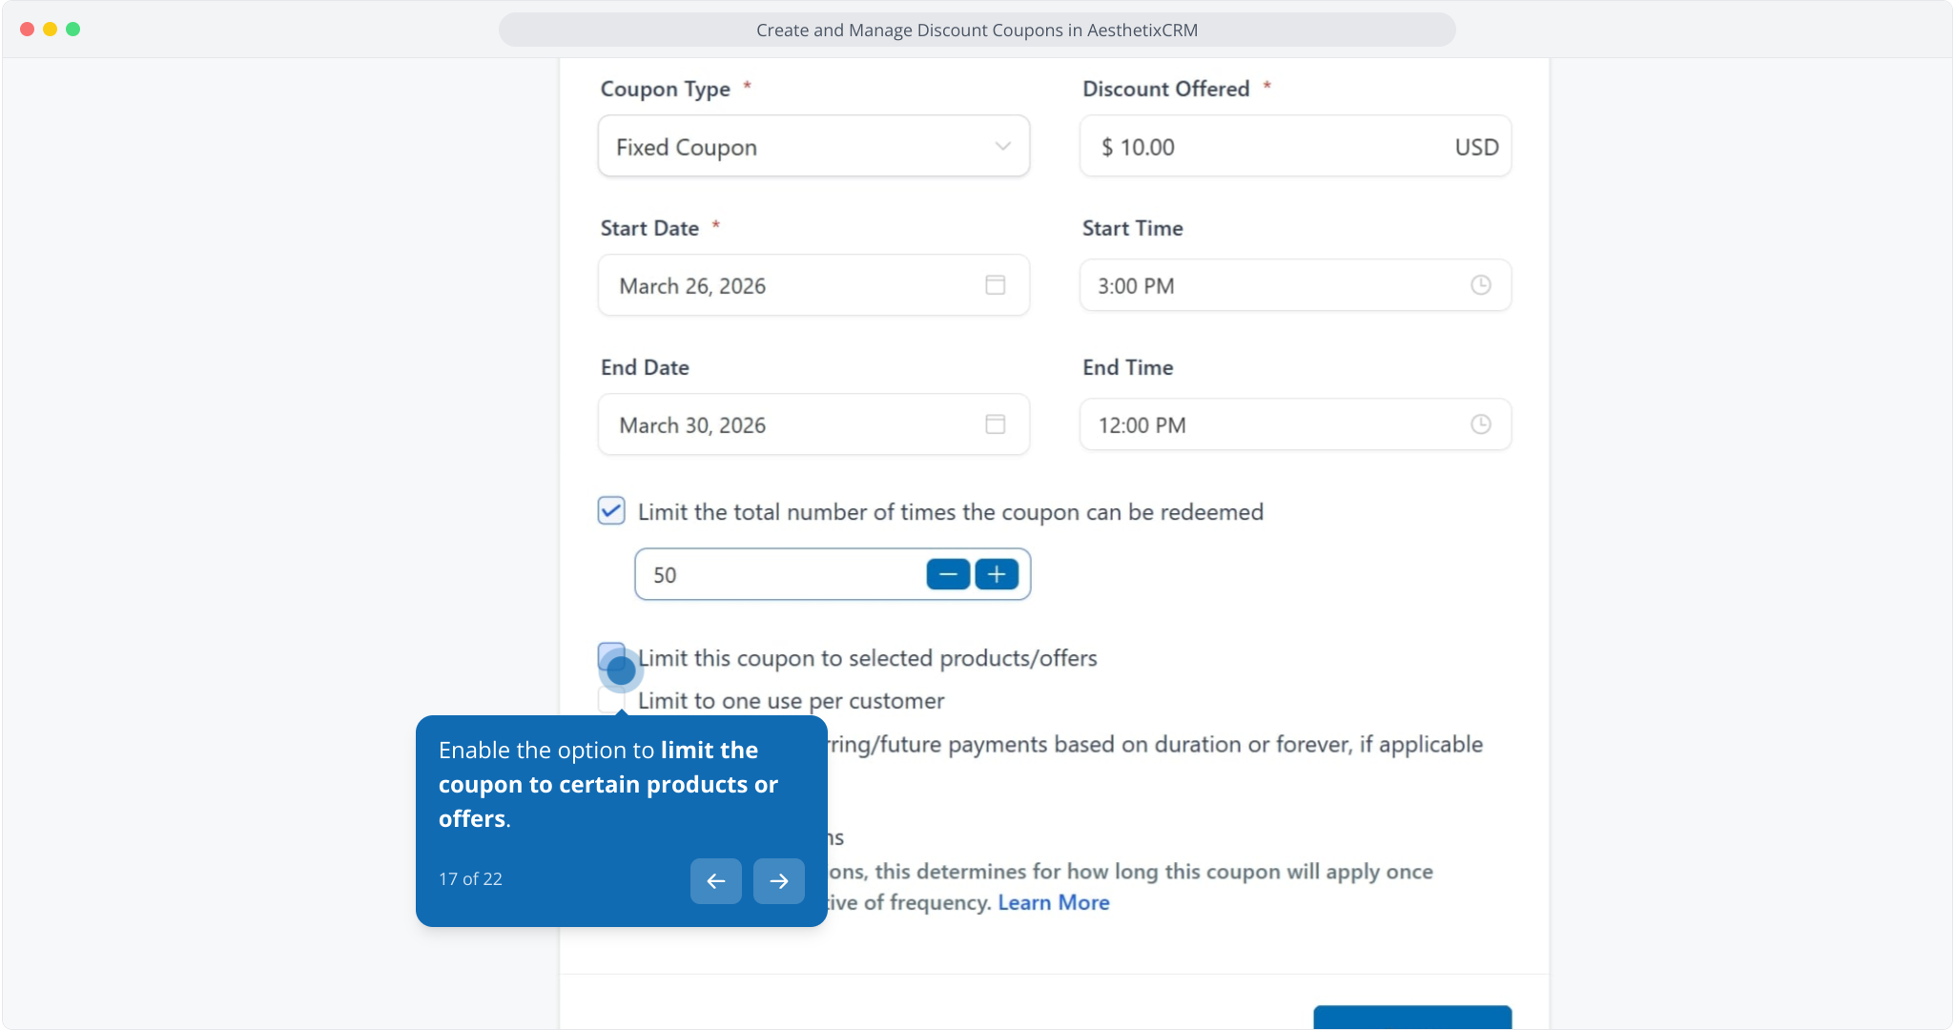Screen dimensions: 1955x1030
Task: Enable limit coupon to selected products/offers
Action: tap(611, 656)
